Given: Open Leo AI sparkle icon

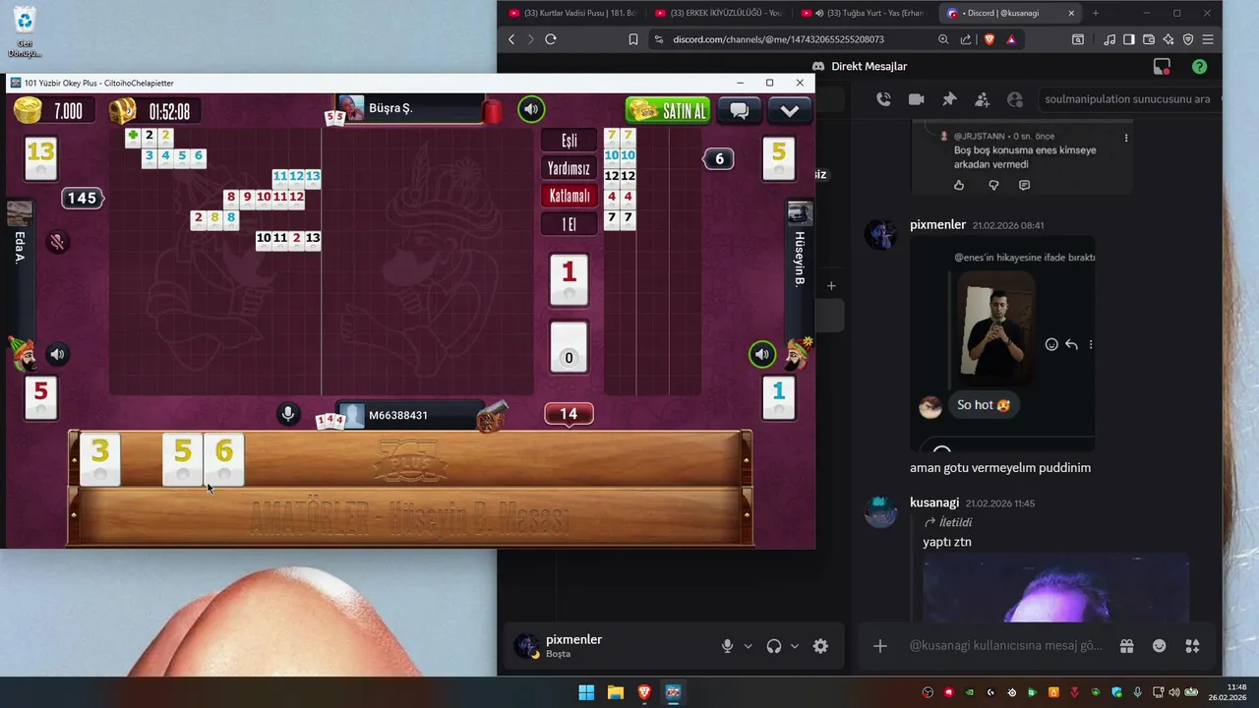Looking at the screenshot, I should pos(1169,39).
